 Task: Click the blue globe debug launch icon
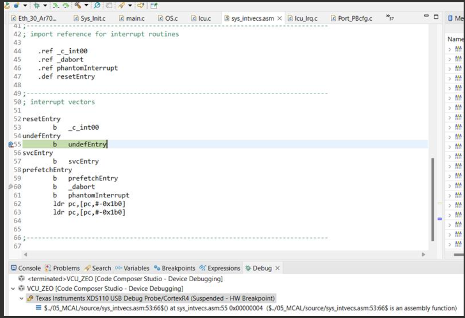tap(17, 5)
